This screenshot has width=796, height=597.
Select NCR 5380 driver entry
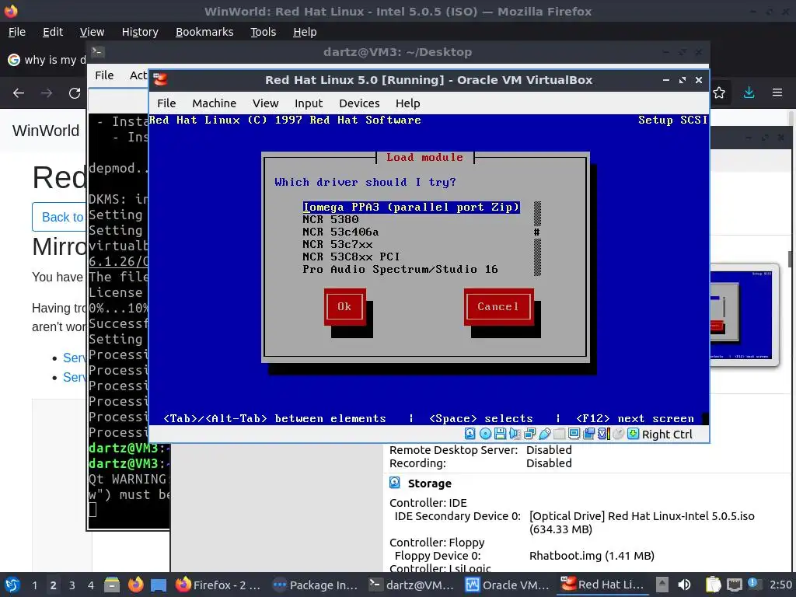(x=330, y=219)
